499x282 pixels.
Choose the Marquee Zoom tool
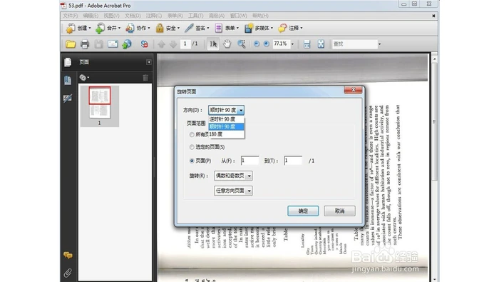[x=242, y=44]
